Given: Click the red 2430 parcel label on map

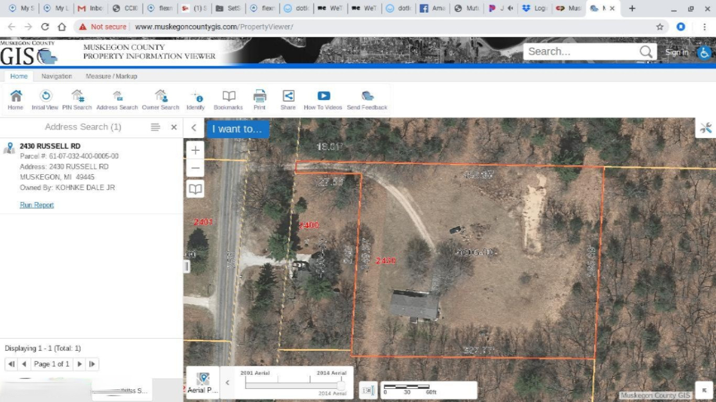Looking at the screenshot, I should [386, 261].
